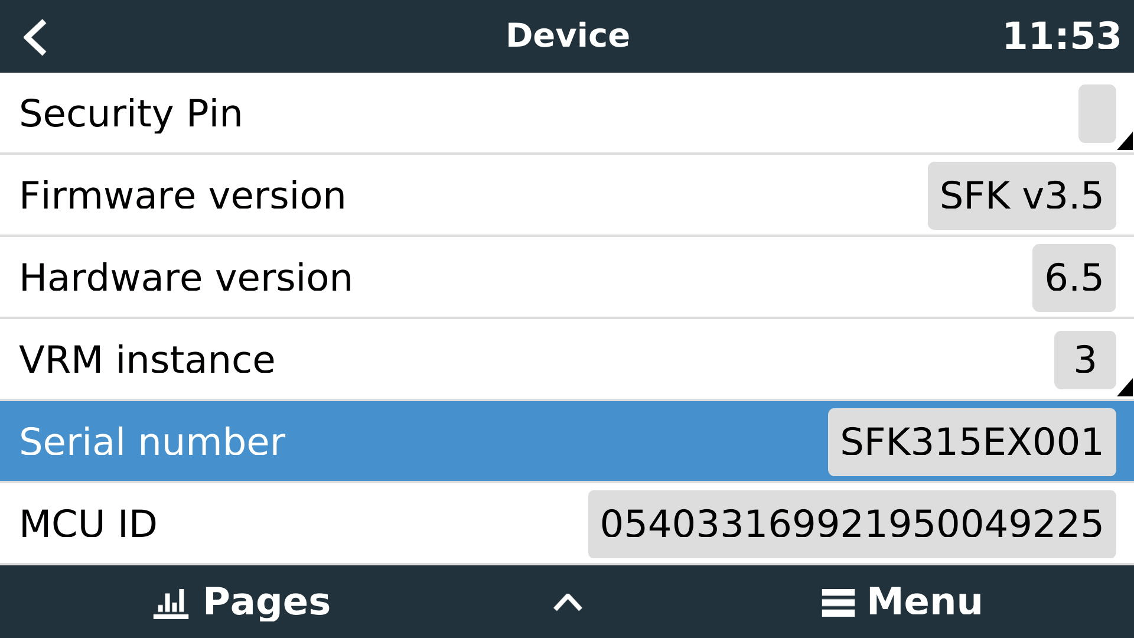Click the long MCU ID number value
This screenshot has height=638, width=1134.
point(852,524)
